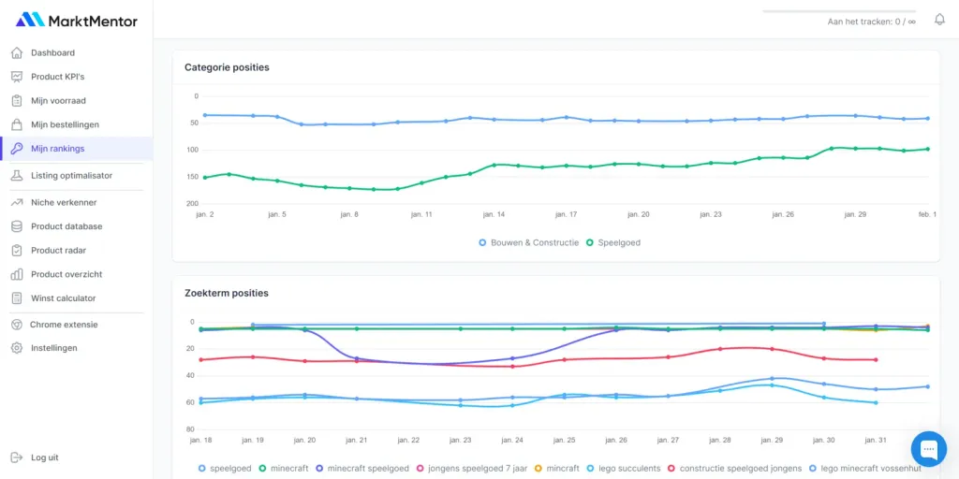
Task: Click the Mijn rankings key icon
Action: pyautogui.click(x=17, y=149)
